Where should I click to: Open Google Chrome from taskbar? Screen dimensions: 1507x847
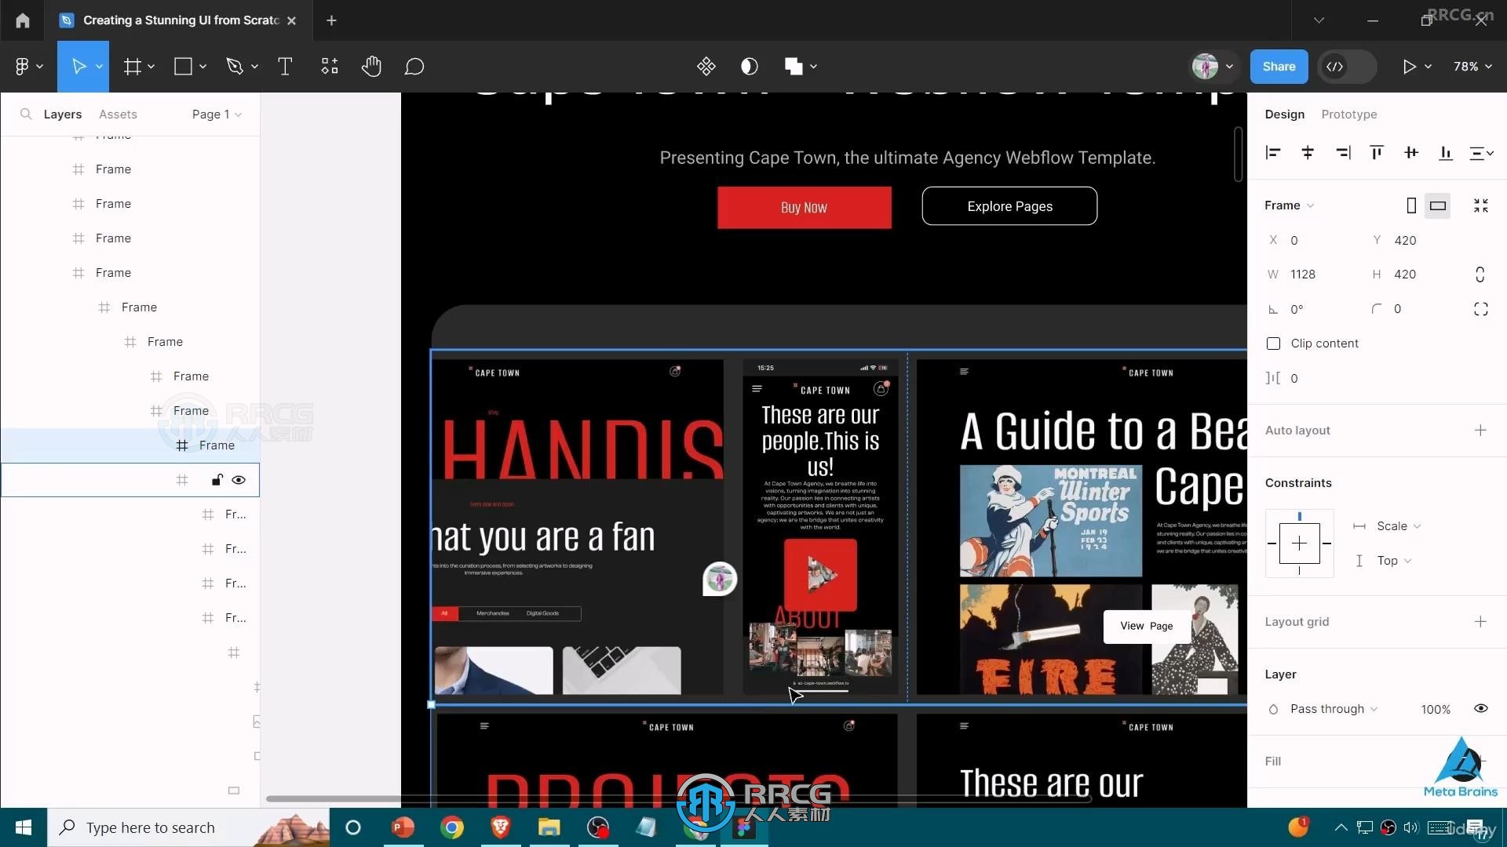click(x=452, y=827)
